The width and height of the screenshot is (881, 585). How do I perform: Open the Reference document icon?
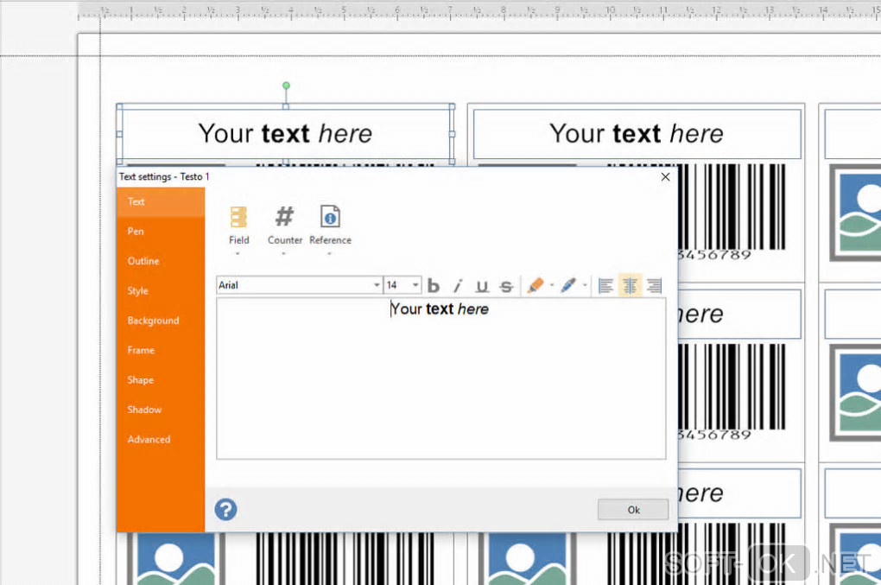[x=330, y=216]
